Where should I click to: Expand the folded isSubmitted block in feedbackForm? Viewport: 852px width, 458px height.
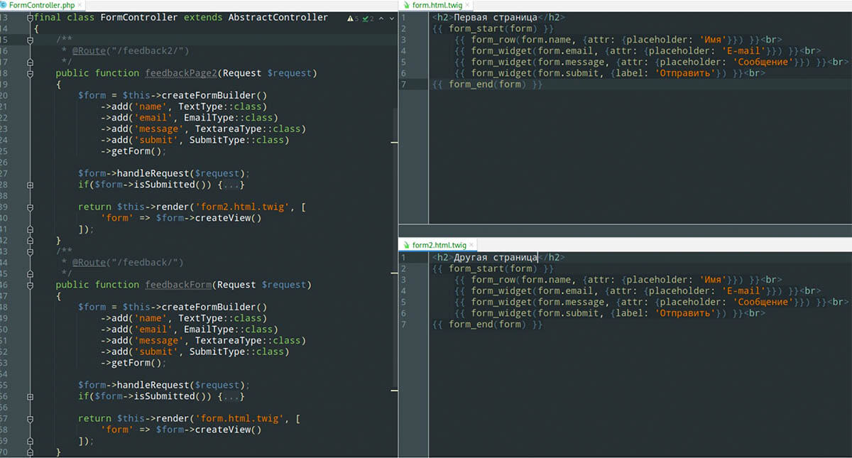point(30,396)
